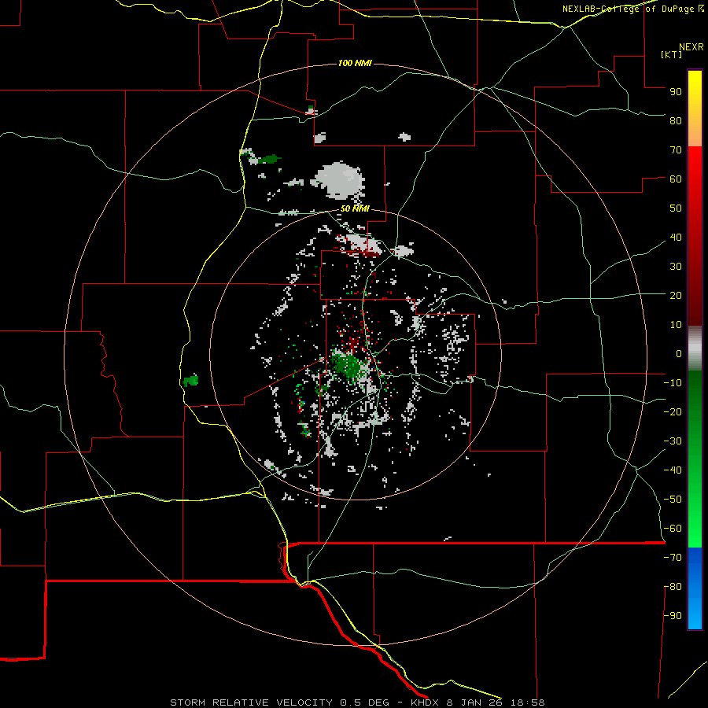Screen dimensions: 708x708
Task: Pick the gray zero-velocity segment of color bar
Action: (x=695, y=348)
